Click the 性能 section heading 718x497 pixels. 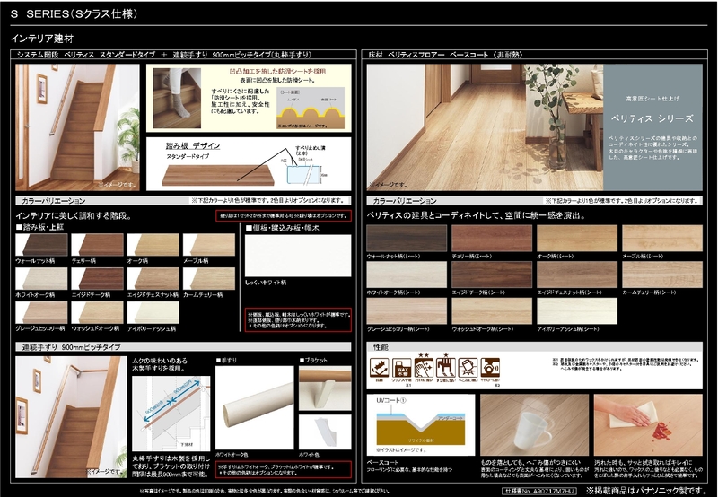coord(381,344)
